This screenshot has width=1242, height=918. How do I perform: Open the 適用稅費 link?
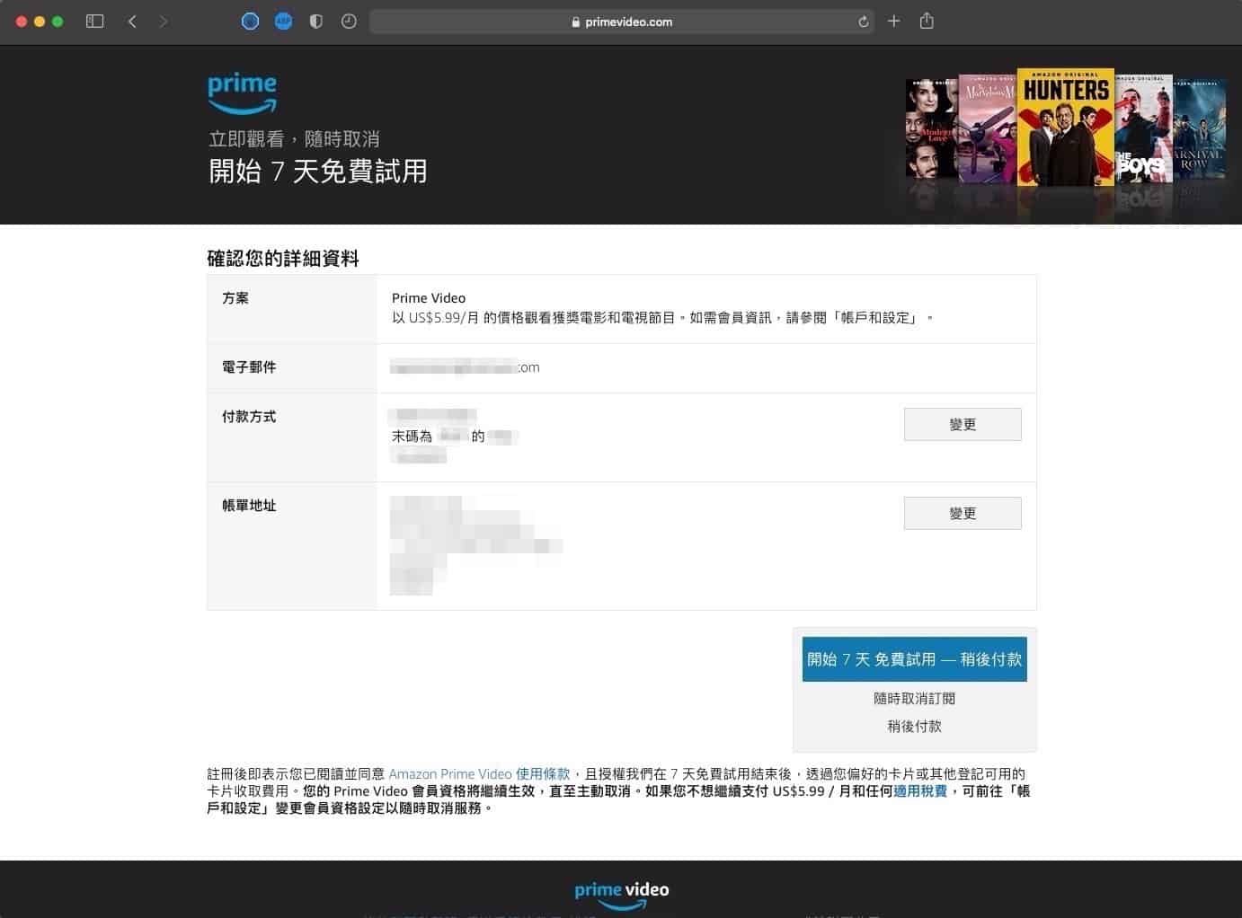[919, 791]
